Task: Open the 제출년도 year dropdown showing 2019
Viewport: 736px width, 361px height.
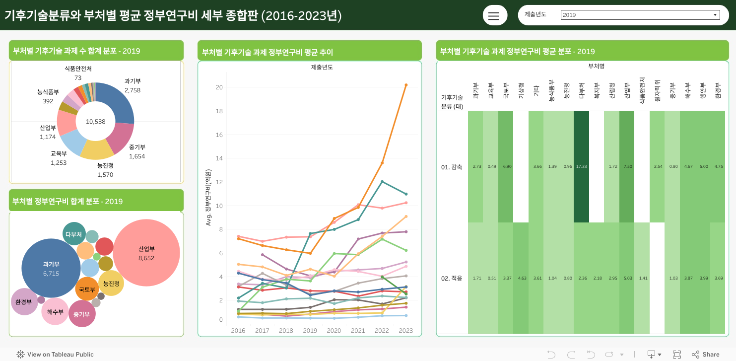Action: click(x=715, y=14)
